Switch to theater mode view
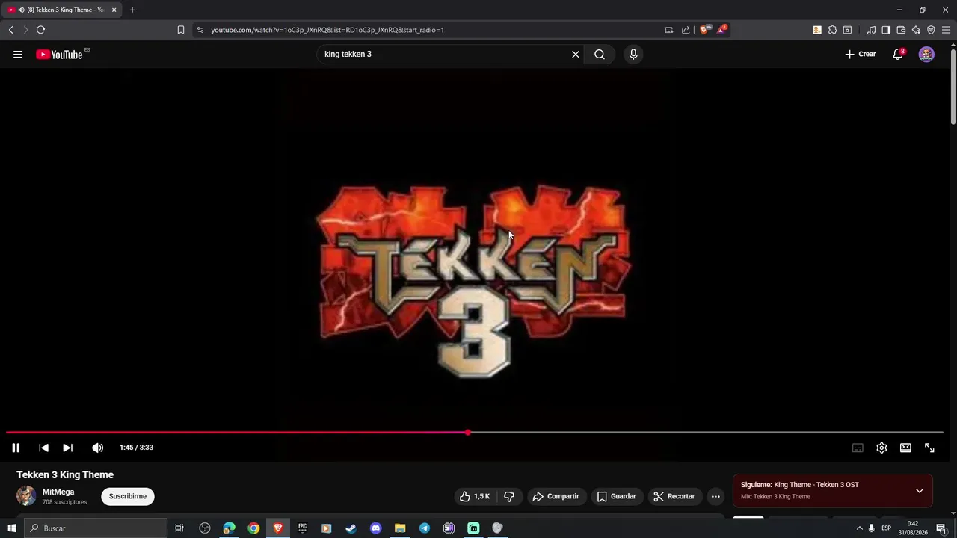Viewport: 957px width, 538px height. [905, 448]
